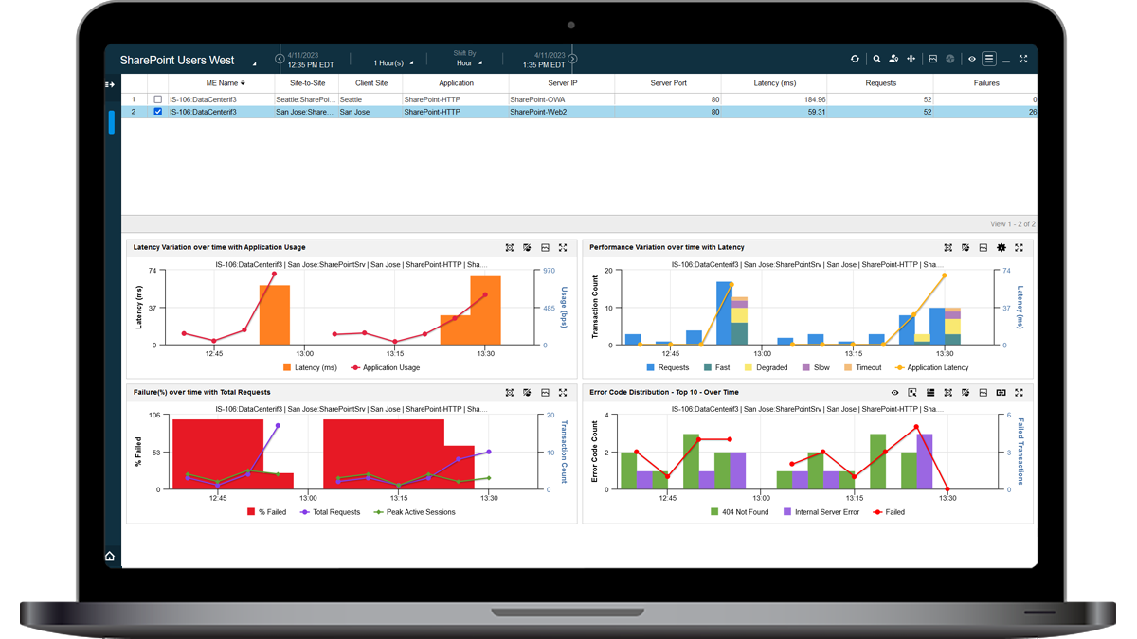This screenshot has height=639, width=1137.
Task: Uncheck the selected San Jose row checkbox
Action: click(156, 111)
